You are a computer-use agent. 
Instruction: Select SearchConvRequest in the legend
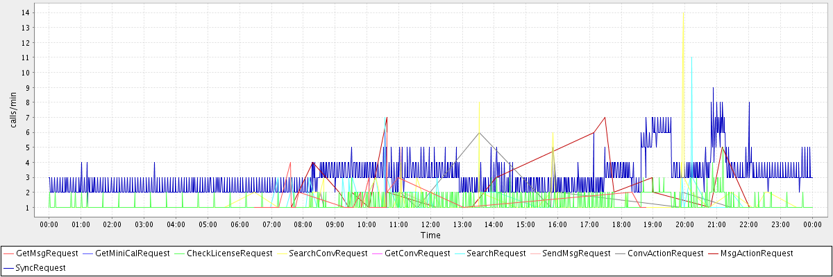(328, 253)
